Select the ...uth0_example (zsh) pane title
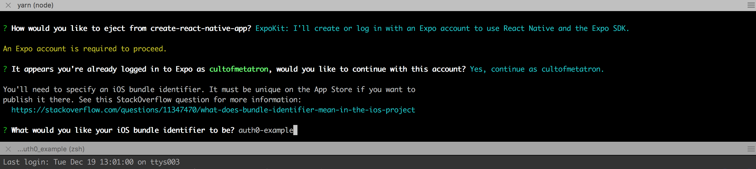Viewport: 756px width, 169px height. (51, 149)
